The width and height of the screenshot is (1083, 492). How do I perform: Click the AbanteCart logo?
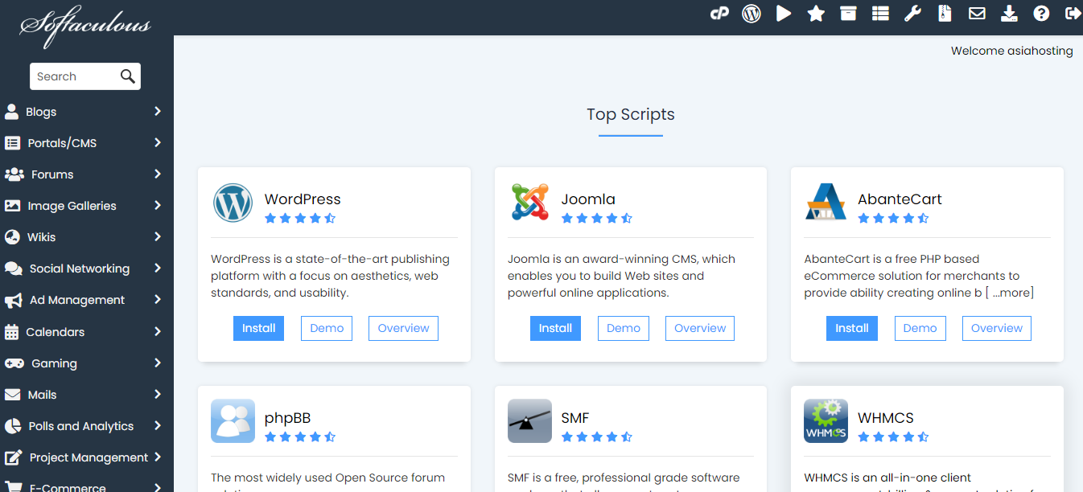pyautogui.click(x=826, y=202)
